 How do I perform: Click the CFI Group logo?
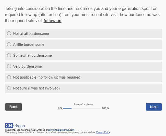15,126
